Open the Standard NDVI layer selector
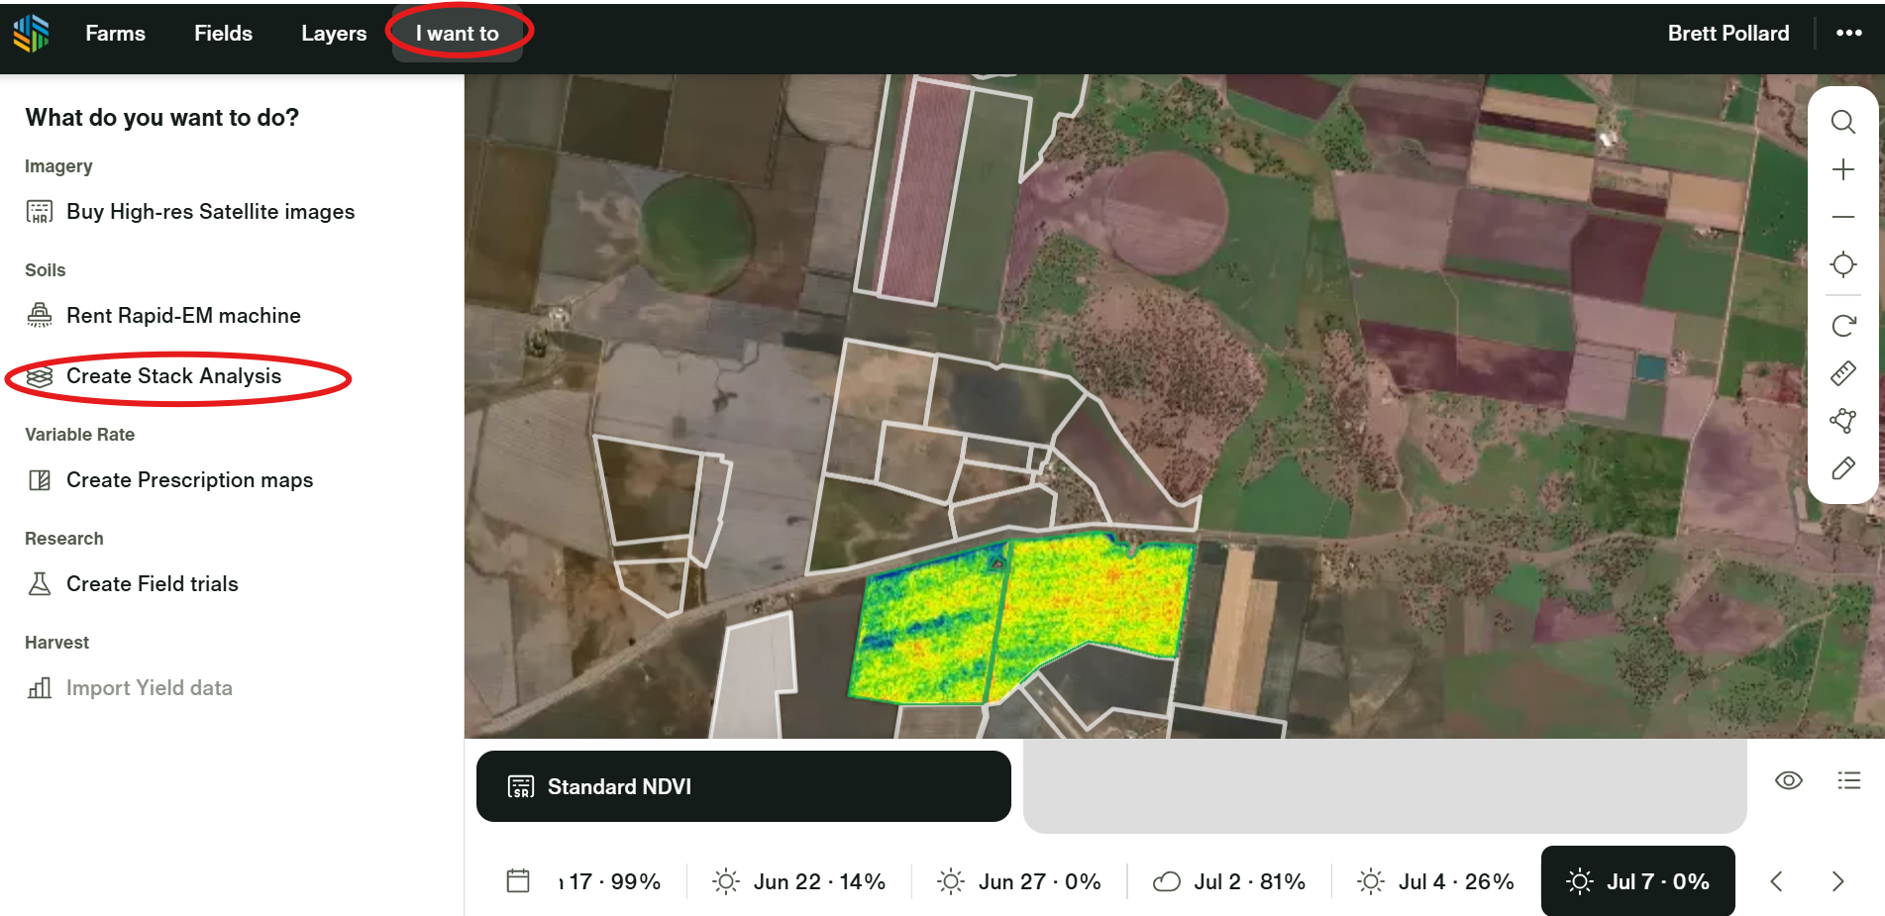The height and width of the screenshot is (916, 1885). point(743,786)
